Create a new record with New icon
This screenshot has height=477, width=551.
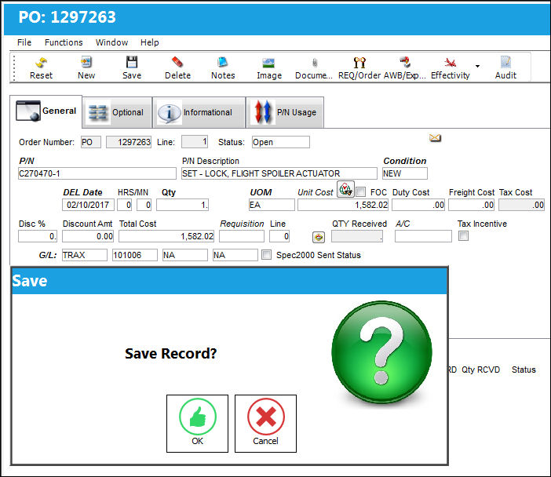pyautogui.click(x=86, y=68)
